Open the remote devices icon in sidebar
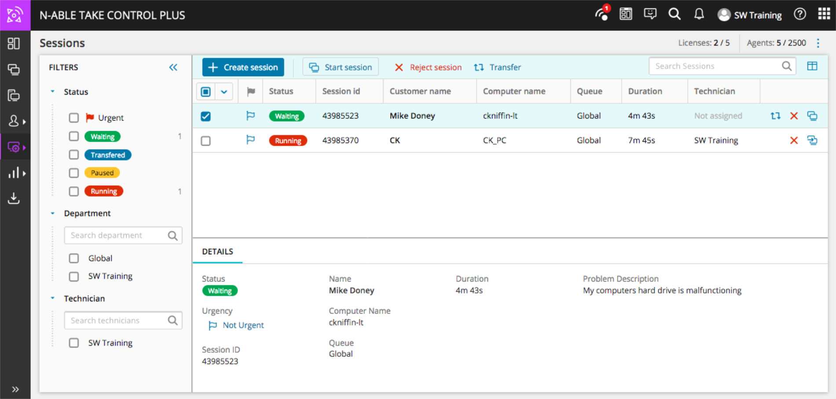 tap(14, 70)
